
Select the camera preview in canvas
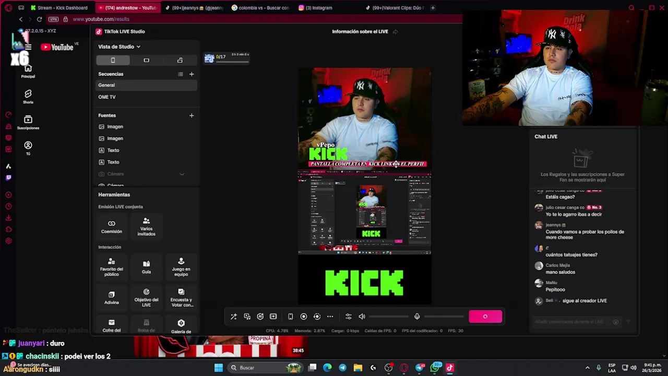click(x=364, y=118)
